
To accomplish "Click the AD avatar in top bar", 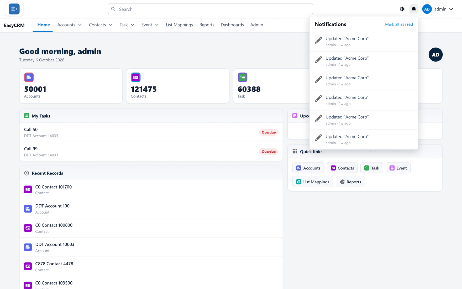I will coord(427,9).
